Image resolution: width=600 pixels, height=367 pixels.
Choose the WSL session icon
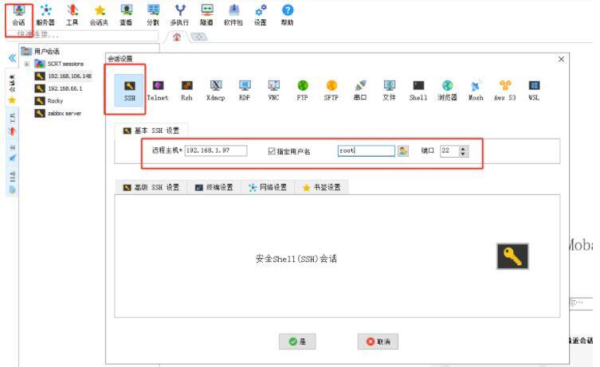[533, 90]
